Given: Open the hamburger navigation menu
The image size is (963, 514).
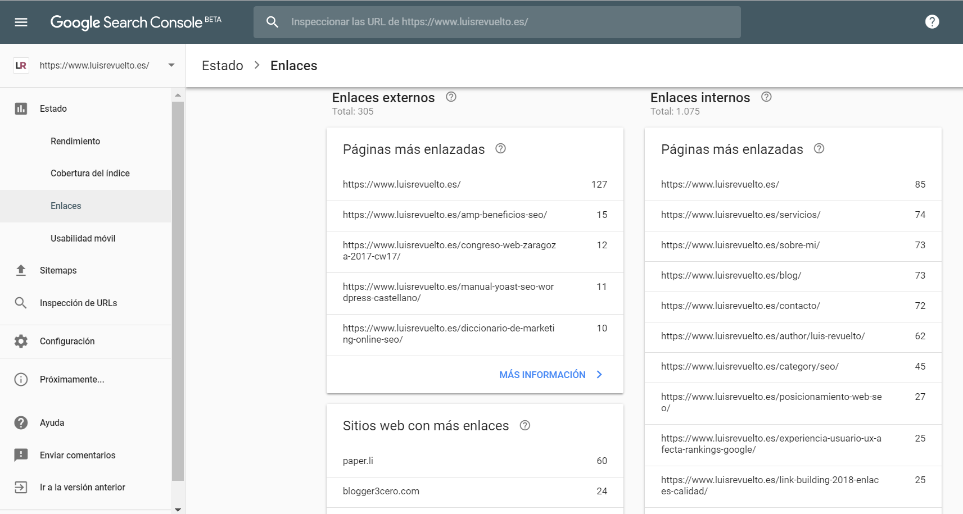Looking at the screenshot, I should click(x=21, y=22).
